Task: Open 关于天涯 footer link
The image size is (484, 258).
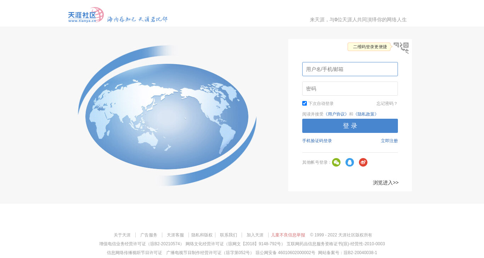Action: point(122,235)
